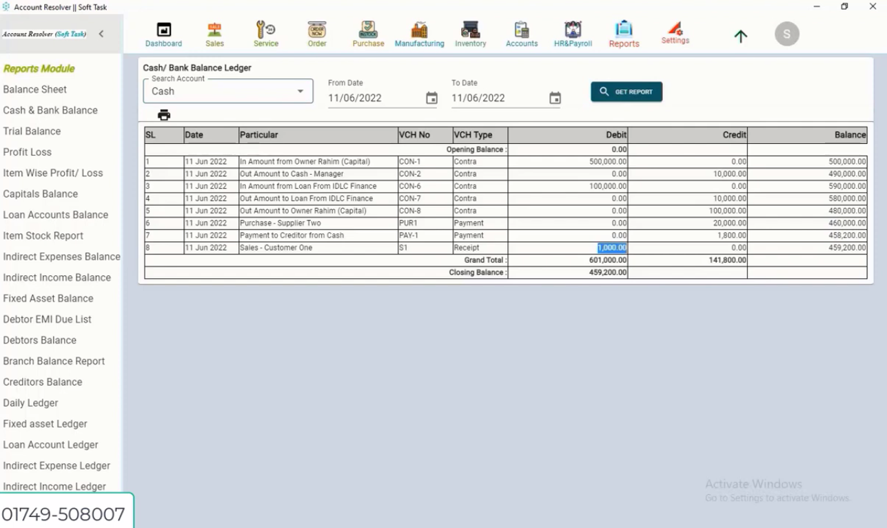Open the HR&Payroll module
This screenshot has width=887, height=528.
coord(572,33)
